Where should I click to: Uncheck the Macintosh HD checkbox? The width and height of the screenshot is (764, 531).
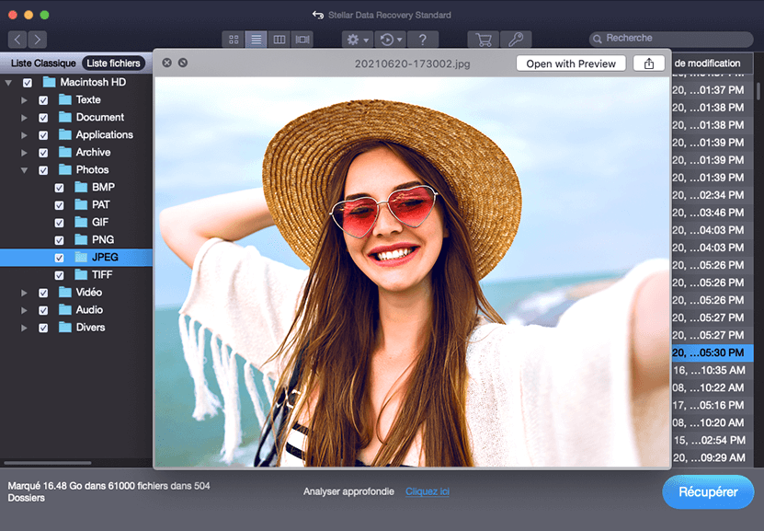point(27,82)
